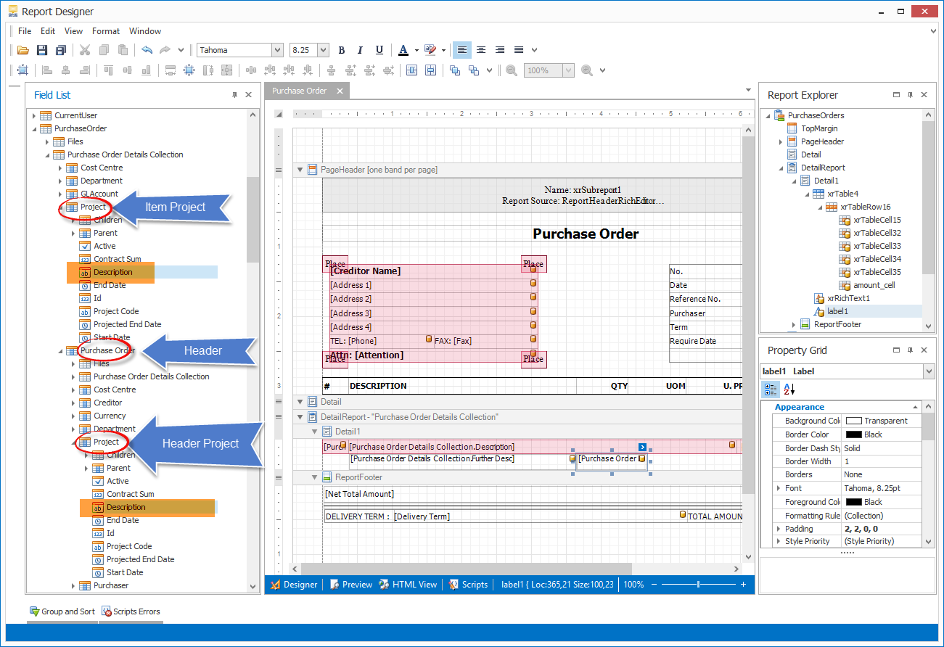This screenshot has height=647, width=944.
Task: Expand Font property in Property Grid
Action: [779, 488]
